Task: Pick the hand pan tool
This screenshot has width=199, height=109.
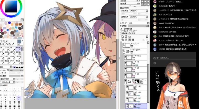Action: [x=10, y=44]
